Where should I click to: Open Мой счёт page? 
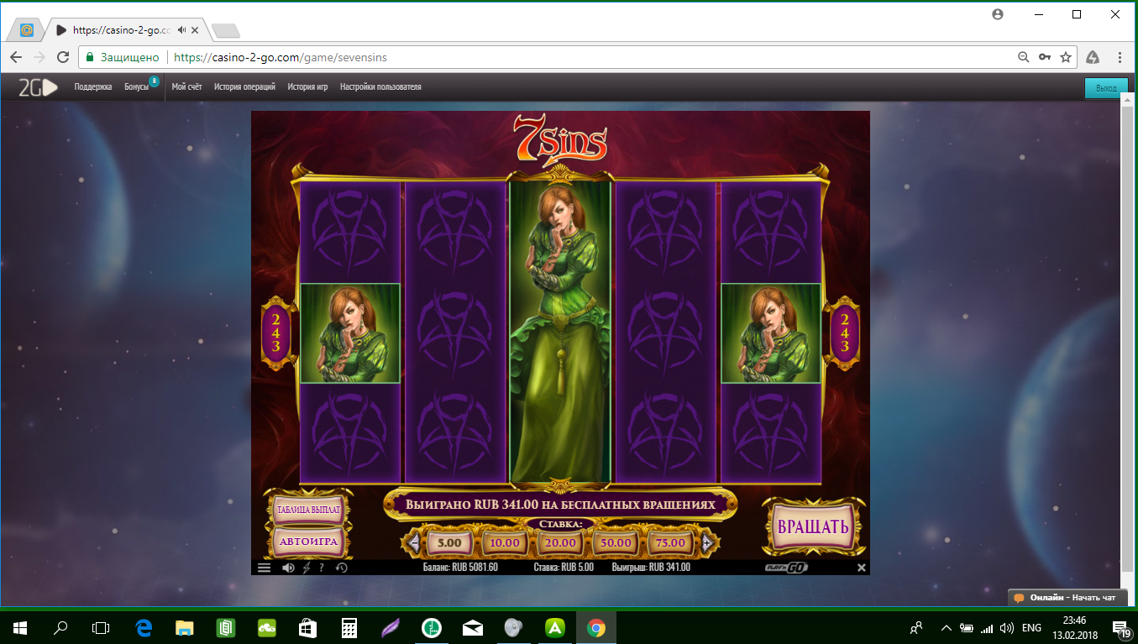click(187, 87)
